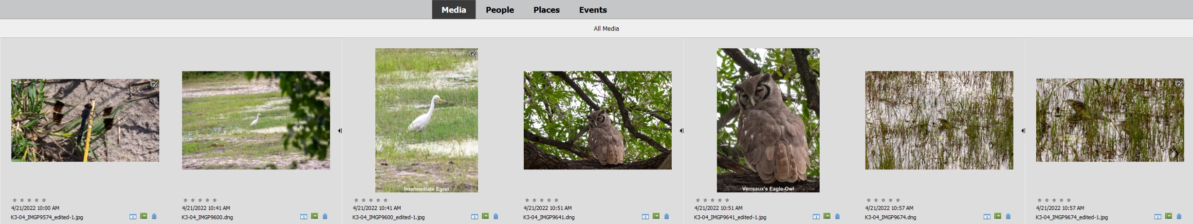Click the edited badge on the Verreaux's Eagle-Owl photo
1193x224 pixels.
(x=814, y=54)
